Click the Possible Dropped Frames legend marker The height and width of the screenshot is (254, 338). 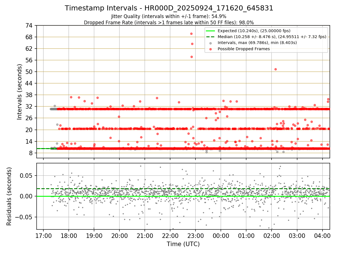click(x=211, y=49)
